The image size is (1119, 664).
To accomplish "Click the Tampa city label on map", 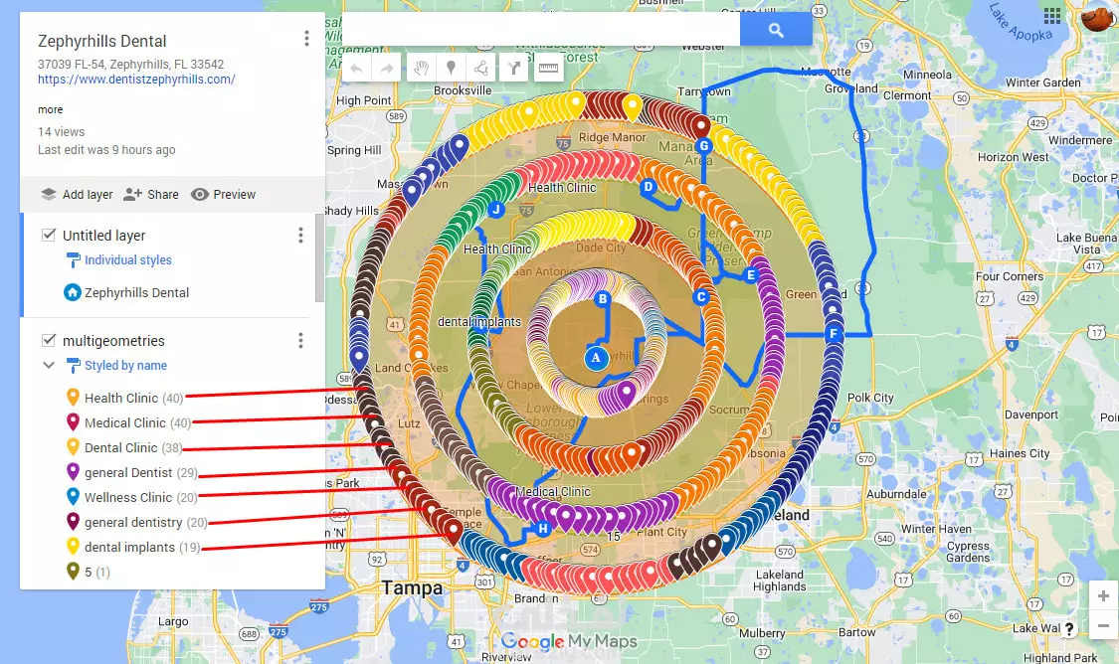I will (412, 588).
